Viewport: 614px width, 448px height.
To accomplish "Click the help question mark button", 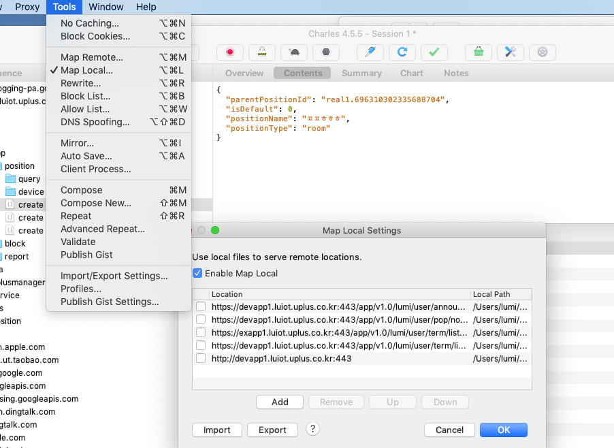I will coord(312,429).
